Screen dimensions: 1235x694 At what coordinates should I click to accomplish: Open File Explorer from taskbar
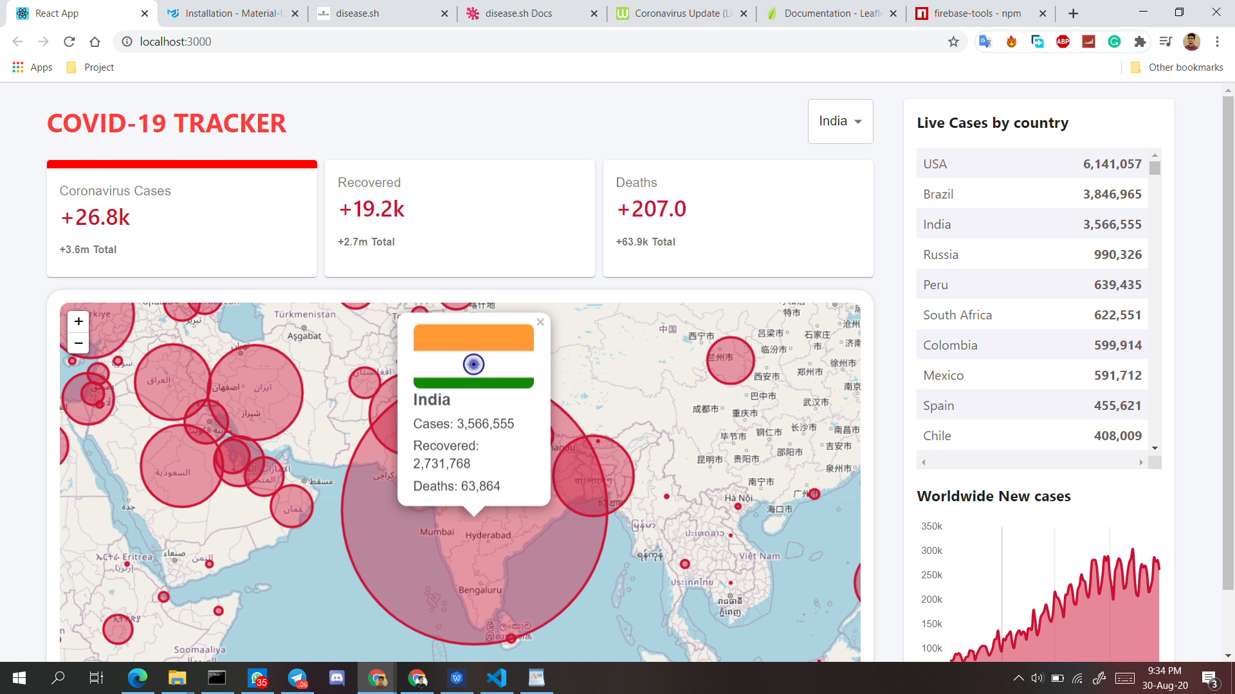[177, 678]
